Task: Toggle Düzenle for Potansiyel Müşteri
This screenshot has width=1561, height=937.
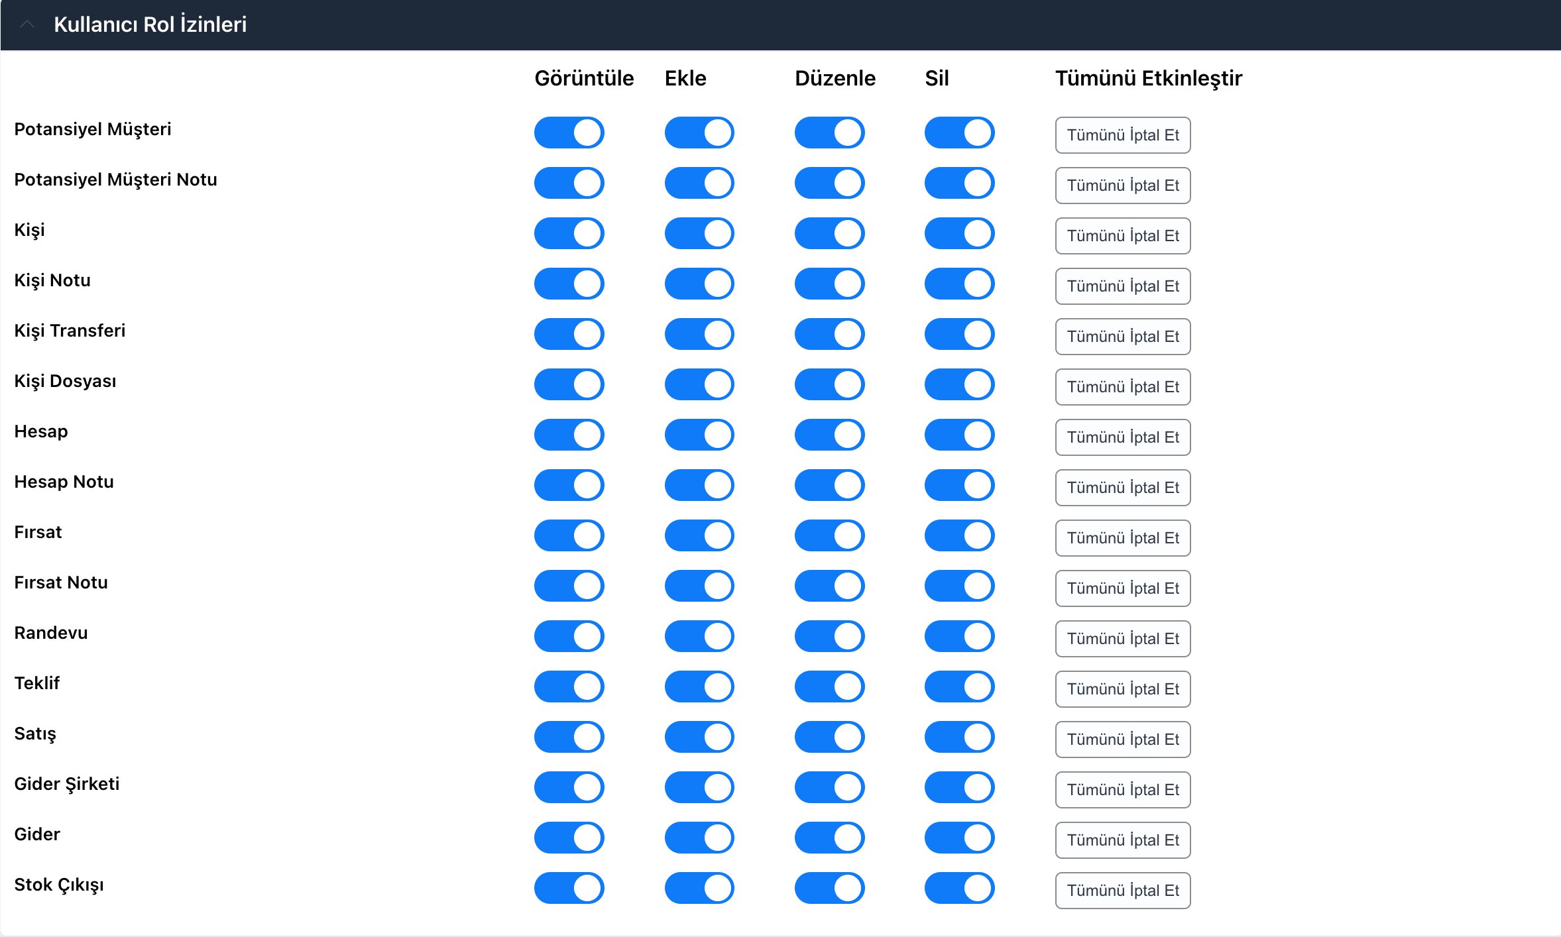Action: pos(829,133)
